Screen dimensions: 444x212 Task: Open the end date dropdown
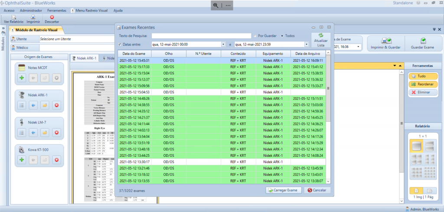coord(306,44)
